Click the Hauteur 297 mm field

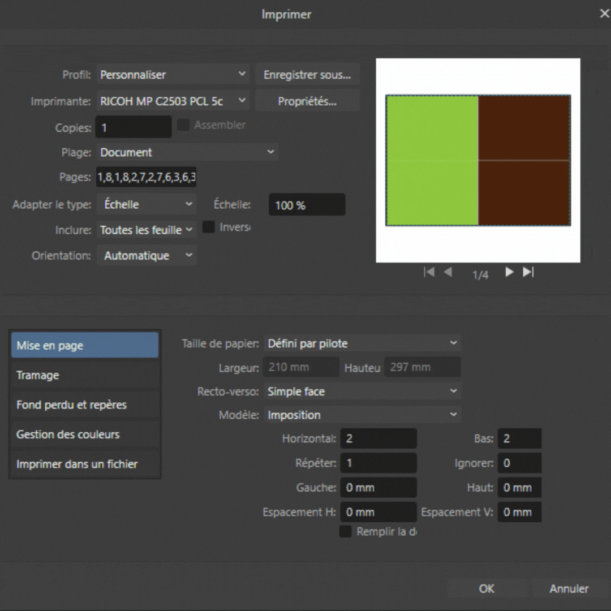tap(423, 367)
